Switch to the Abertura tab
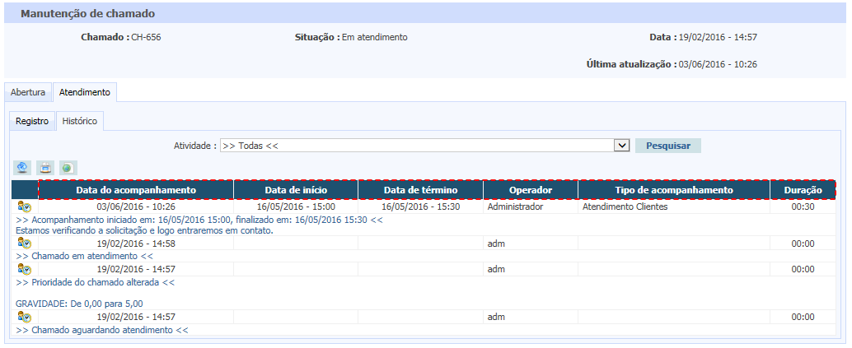This screenshot has width=852, height=348. (28, 92)
